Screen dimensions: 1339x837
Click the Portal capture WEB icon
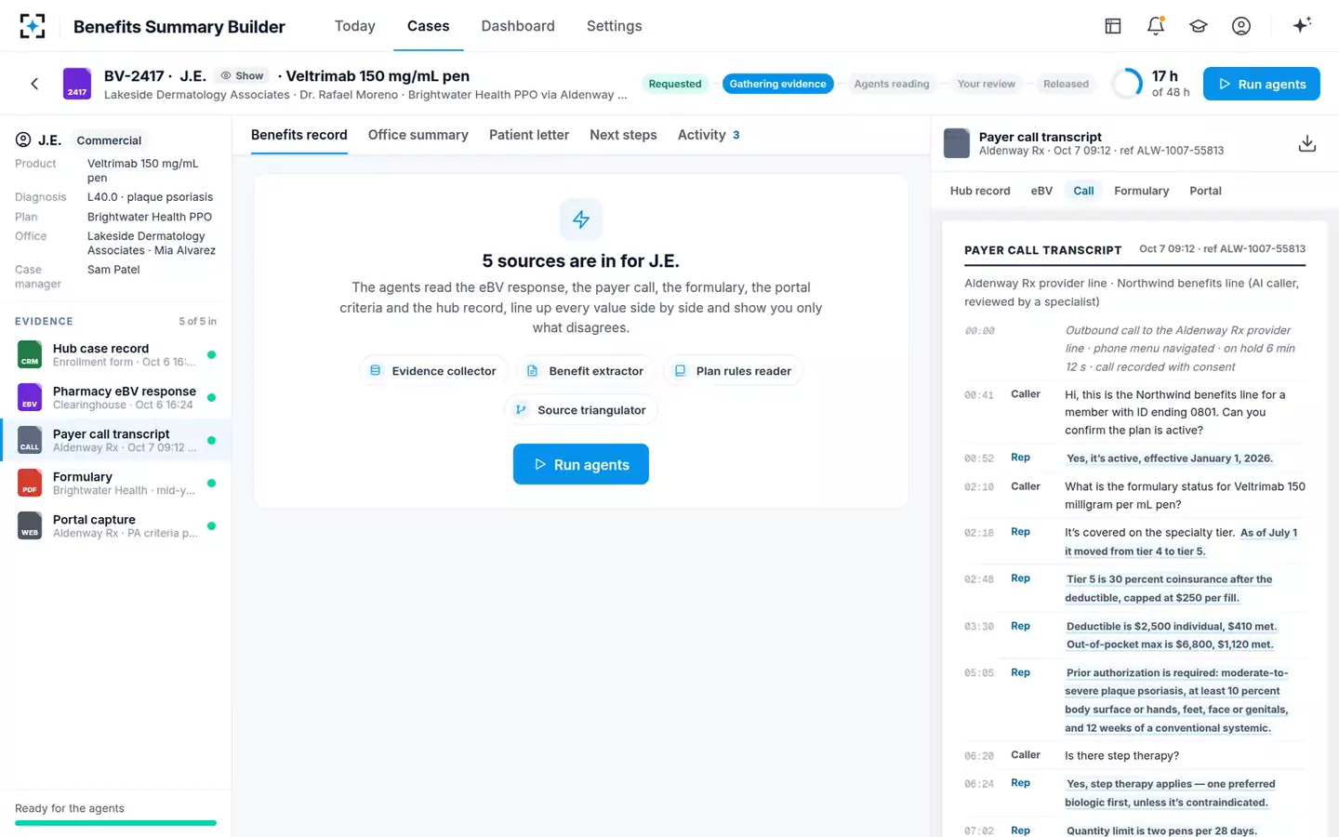click(30, 525)
